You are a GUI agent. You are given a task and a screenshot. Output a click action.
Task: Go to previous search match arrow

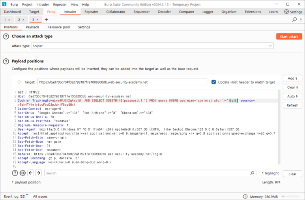point(31,173)
